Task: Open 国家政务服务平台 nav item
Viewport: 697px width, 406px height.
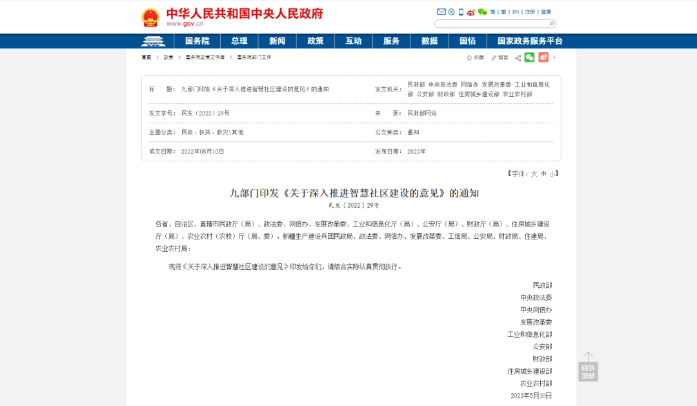Action: click(x=530, y=41)
